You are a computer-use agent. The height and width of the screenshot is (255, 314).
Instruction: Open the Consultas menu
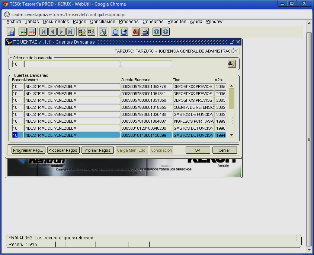tap(153, 22)
